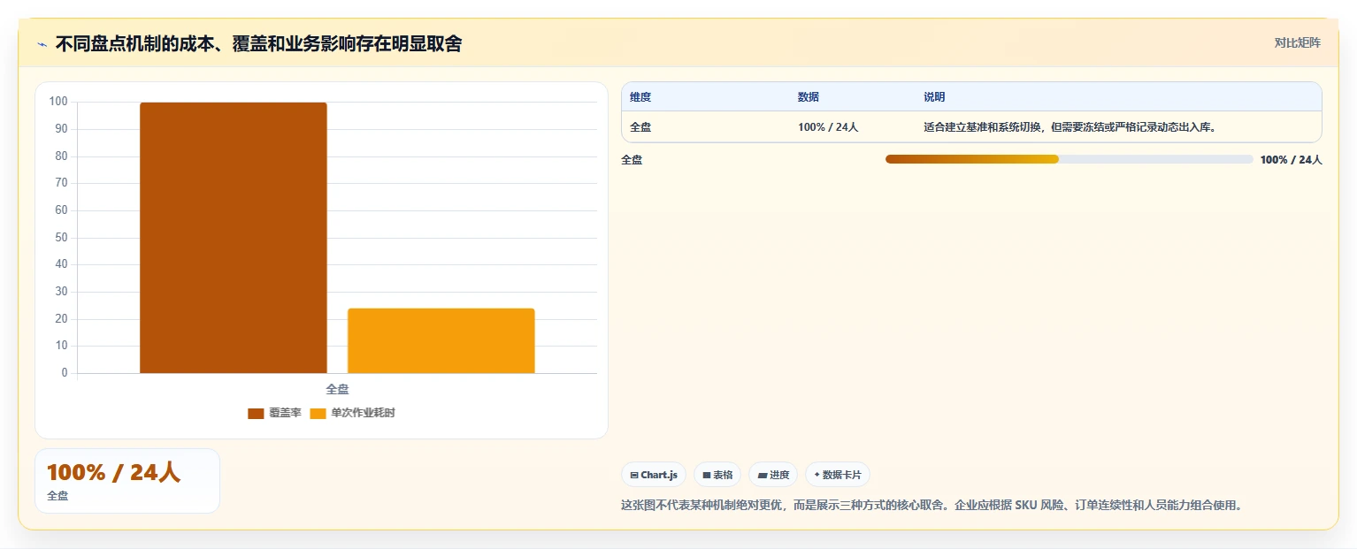Select the yellow 单次作业耗时 bar

click(441, 341)
